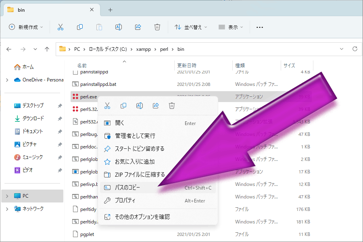Select the pgplet file
Screen dimensions: 363x242
coord(87,234)
